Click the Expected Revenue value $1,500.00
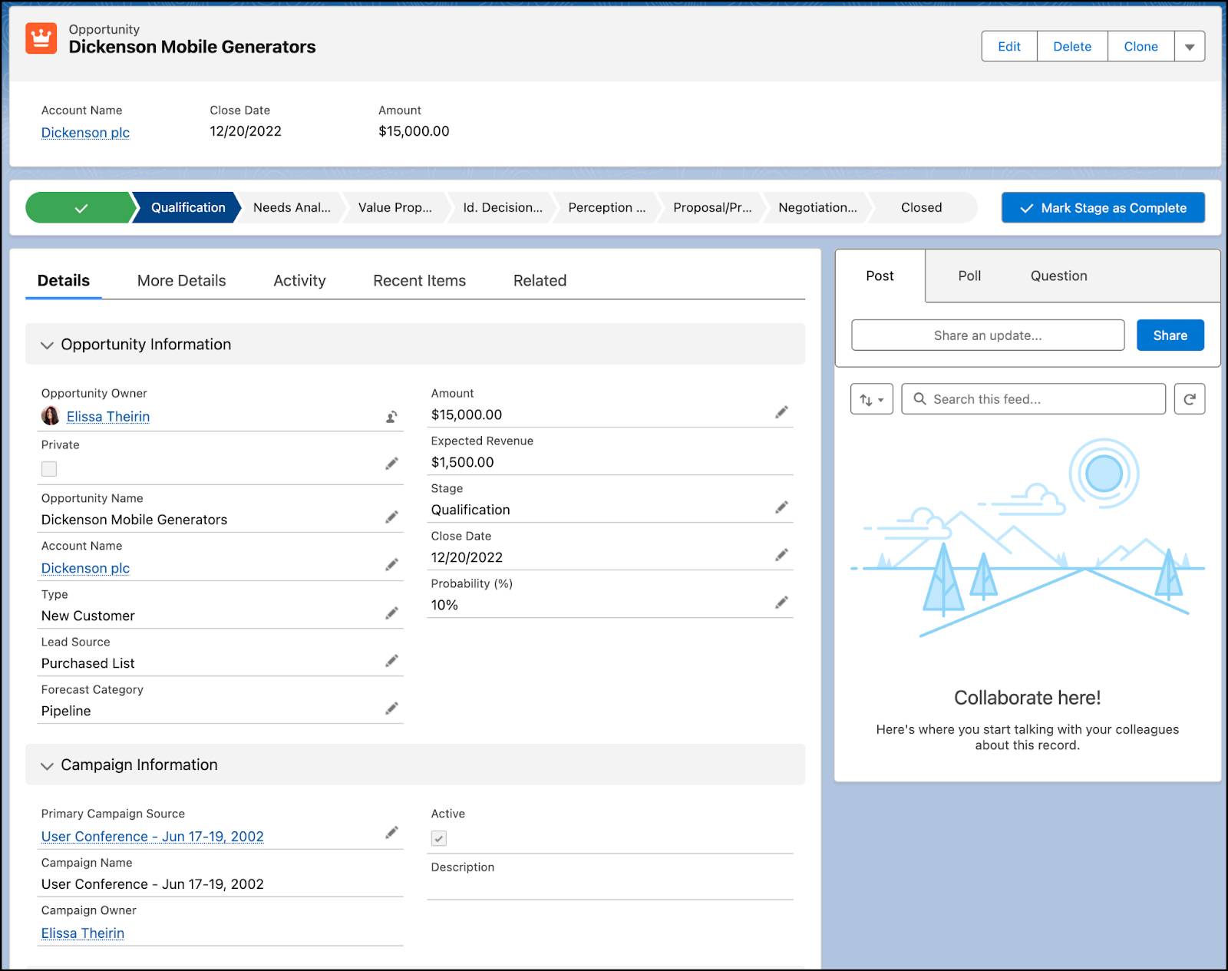The width and height of the screenshot is (1228, 971). click(462, 462)
